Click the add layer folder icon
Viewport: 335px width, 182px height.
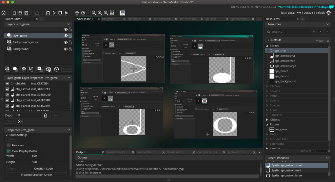48,69
